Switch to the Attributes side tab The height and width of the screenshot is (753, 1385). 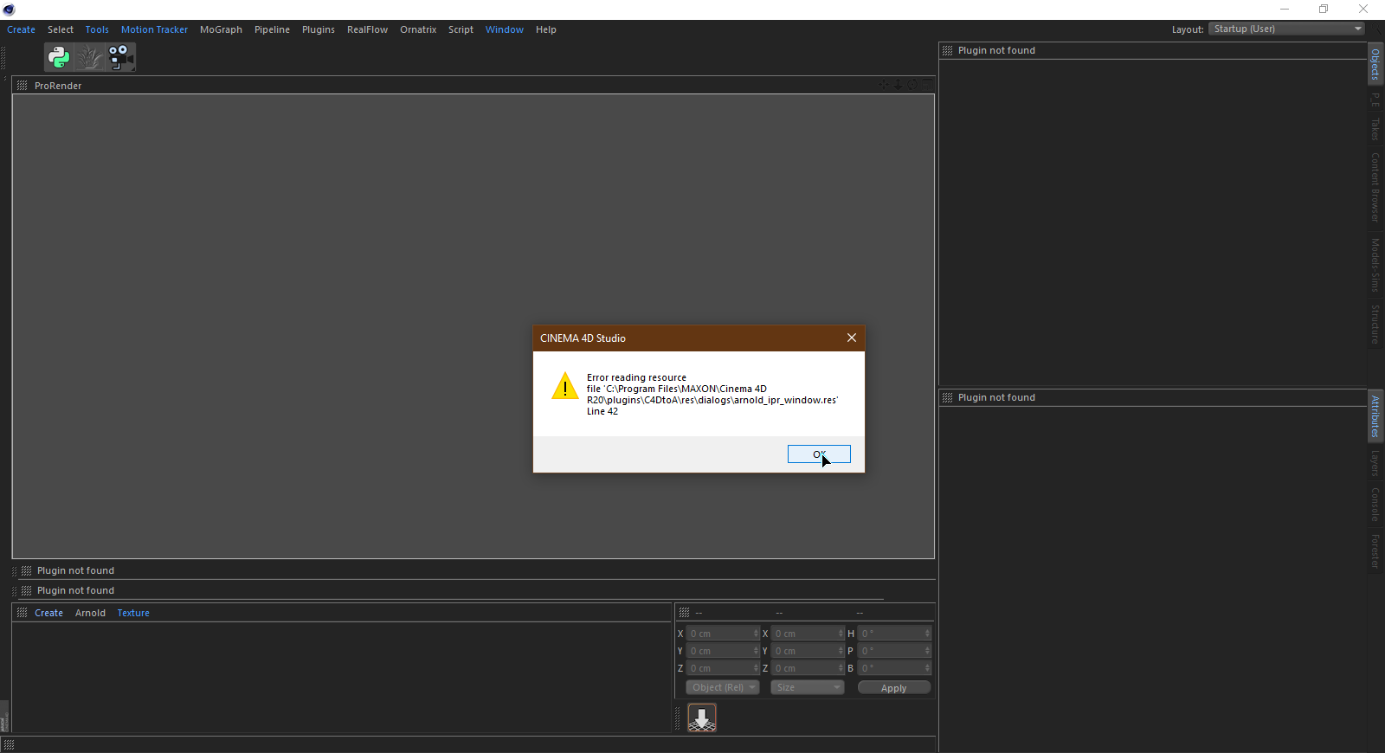tap(1375, 416)
